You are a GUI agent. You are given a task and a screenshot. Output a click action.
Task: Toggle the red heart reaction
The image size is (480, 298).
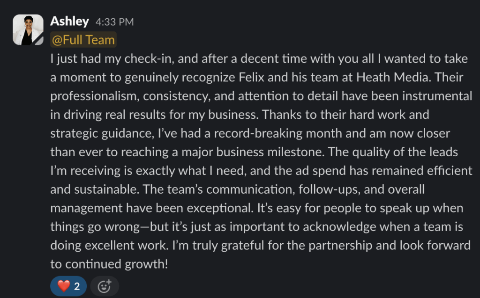pos(68,286)
